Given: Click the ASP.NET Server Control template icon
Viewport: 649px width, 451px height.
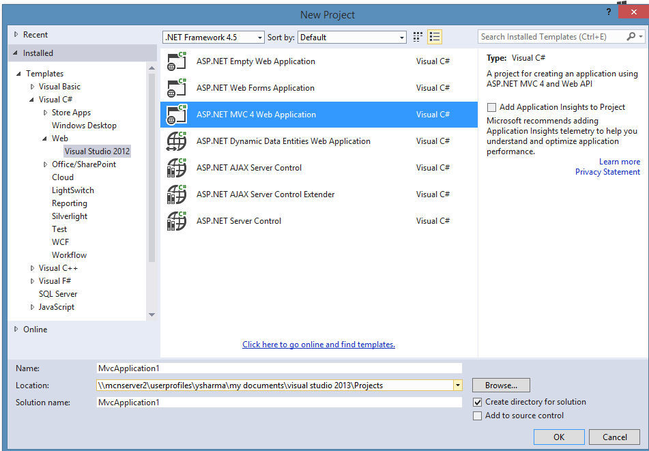Looking at the screenshot, I should [177, 221].
